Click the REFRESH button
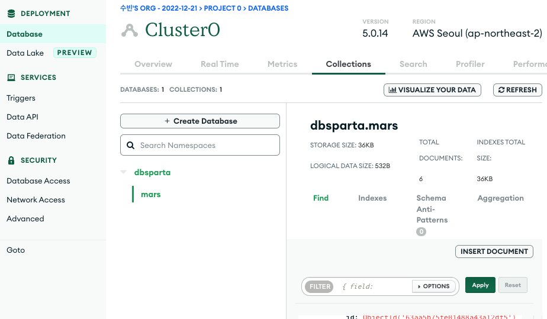 click(517, 90)
